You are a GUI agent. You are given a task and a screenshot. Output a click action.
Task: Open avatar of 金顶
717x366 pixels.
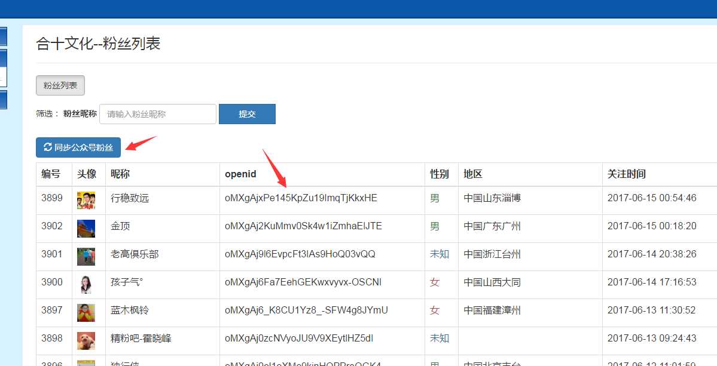86,229
